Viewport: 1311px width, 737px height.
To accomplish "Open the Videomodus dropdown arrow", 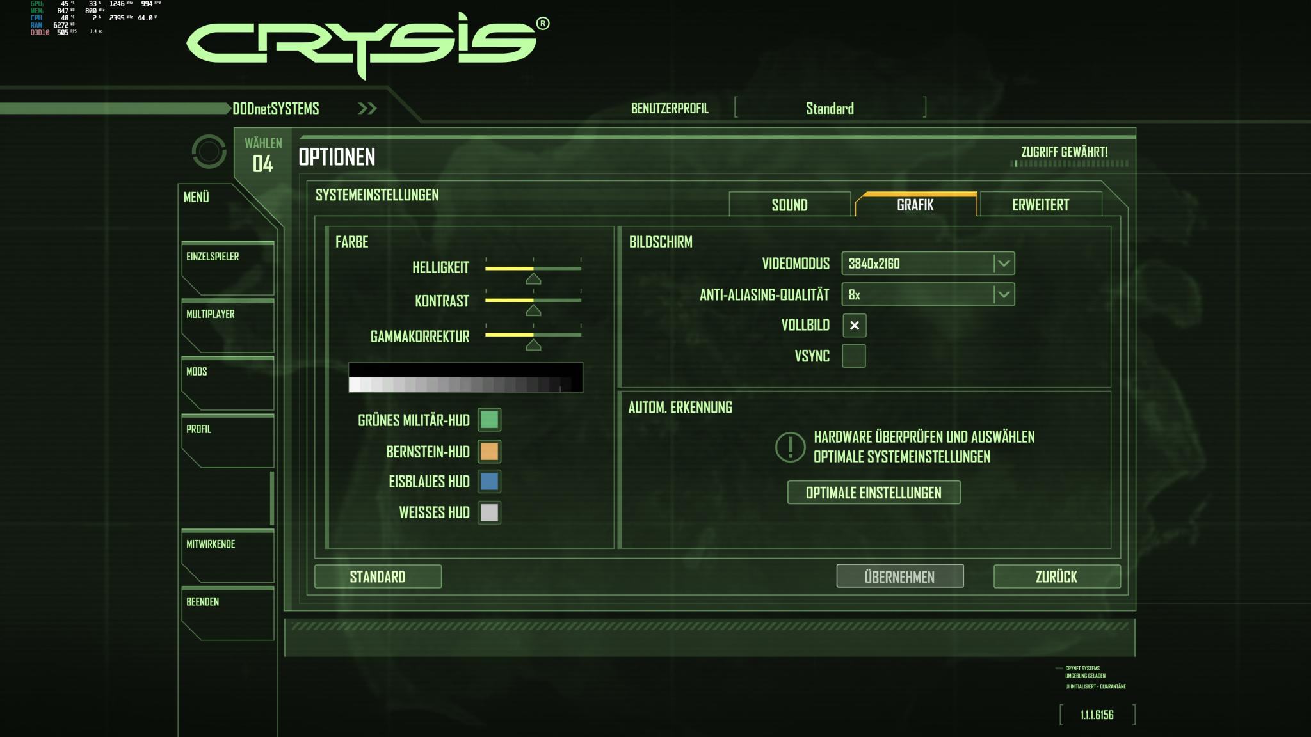I will [1004, 263].
